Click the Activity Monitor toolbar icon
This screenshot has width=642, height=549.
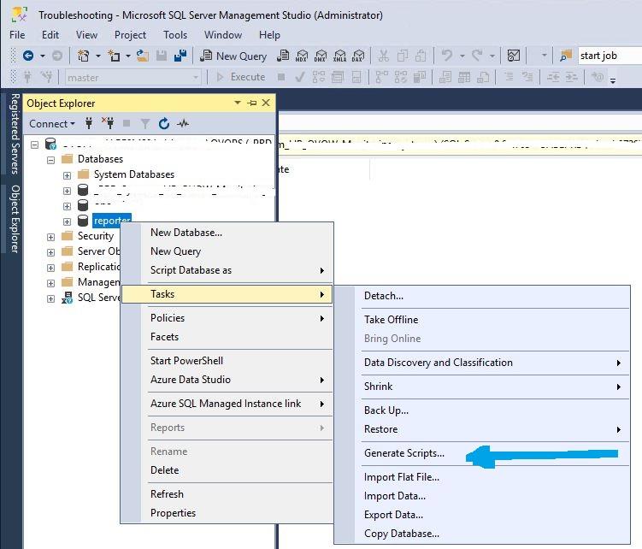pyautogui.click(x=514, y=56)
